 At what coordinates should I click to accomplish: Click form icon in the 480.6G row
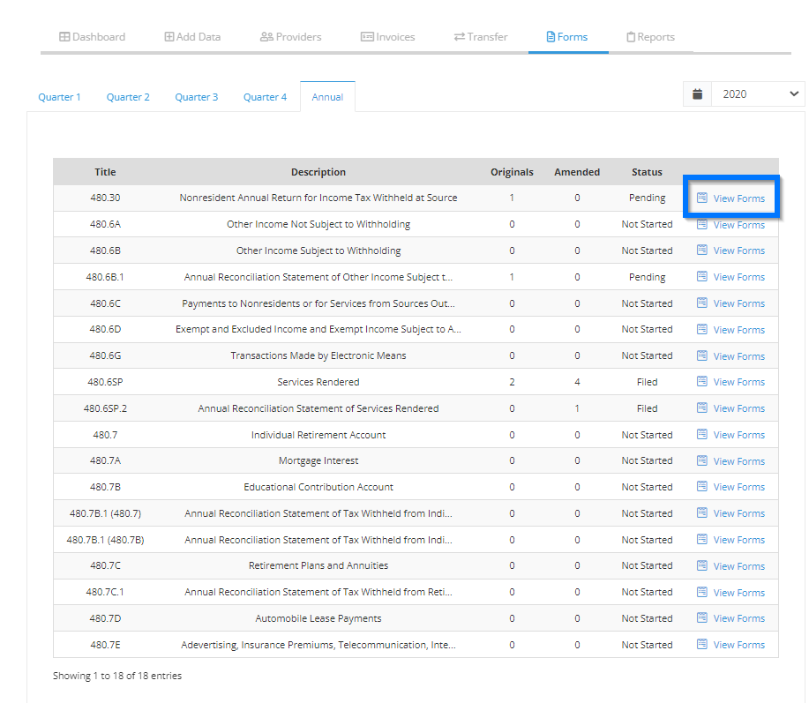701,355
